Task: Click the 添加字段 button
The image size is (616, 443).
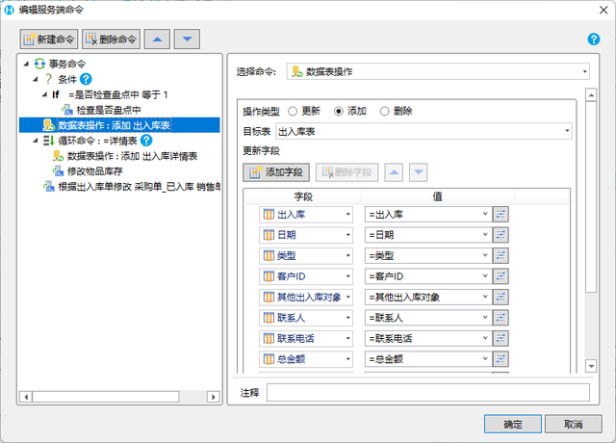Action: [x=276, y=172]
